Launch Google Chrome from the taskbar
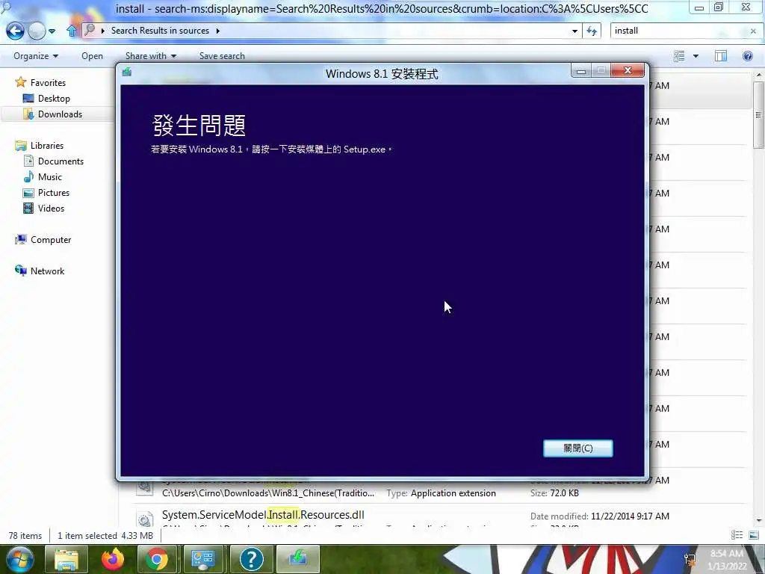Viewport: 765px width, 574px height. (157, 559)
